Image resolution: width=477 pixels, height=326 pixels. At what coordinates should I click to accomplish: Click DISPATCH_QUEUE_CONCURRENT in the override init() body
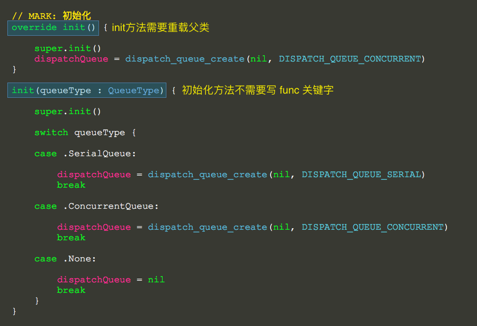coord(350,59)
